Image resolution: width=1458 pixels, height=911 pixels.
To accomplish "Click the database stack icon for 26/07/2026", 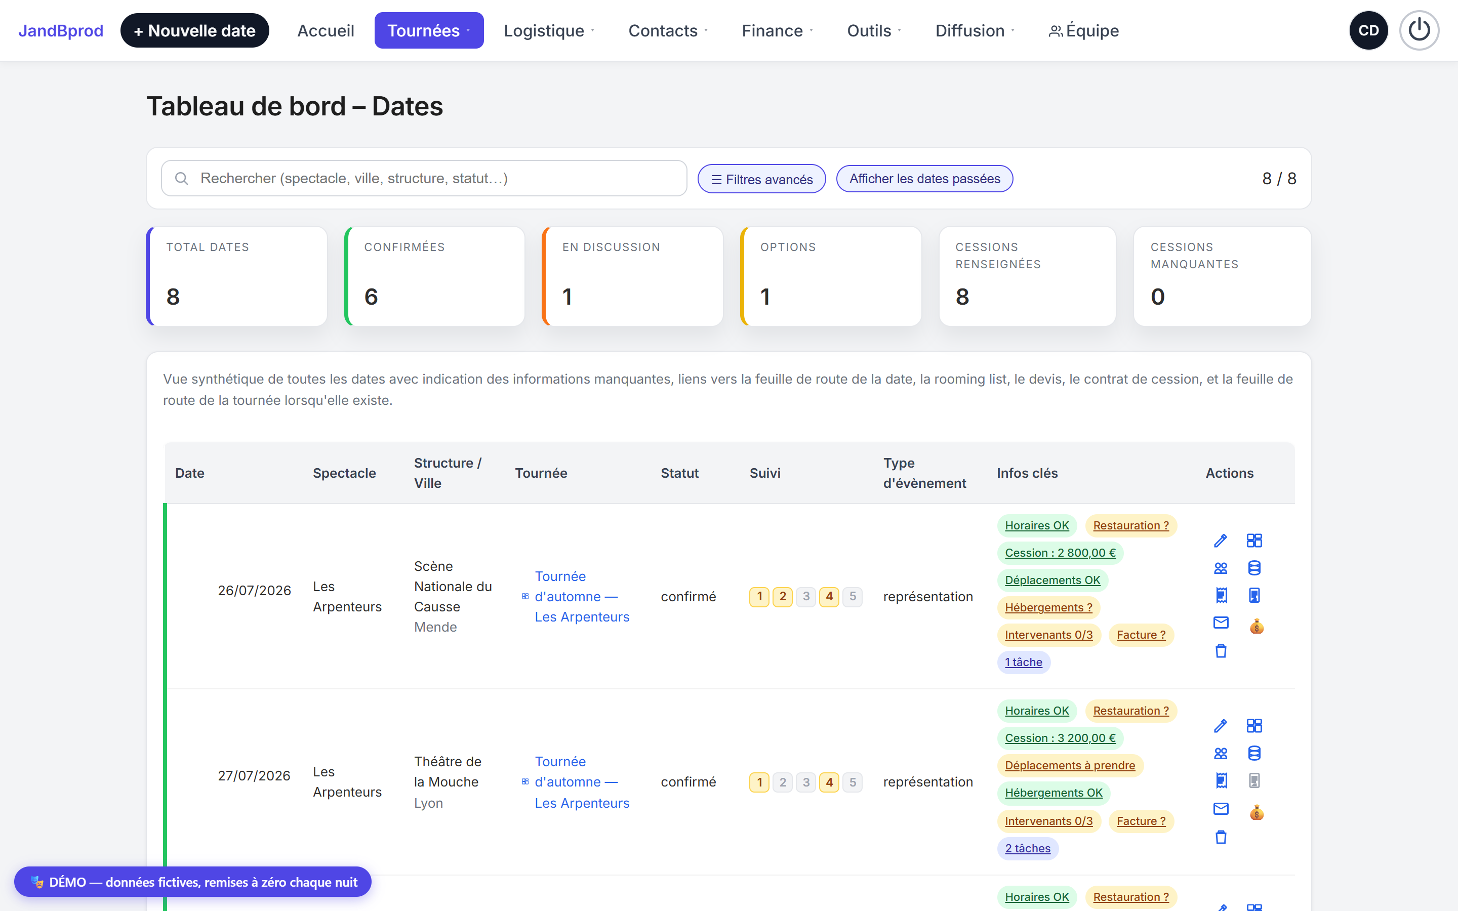I will tap(1254, 568).
